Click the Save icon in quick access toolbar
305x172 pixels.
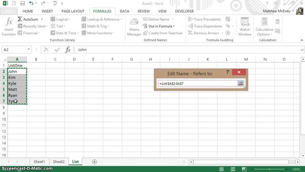pos(22,3)
